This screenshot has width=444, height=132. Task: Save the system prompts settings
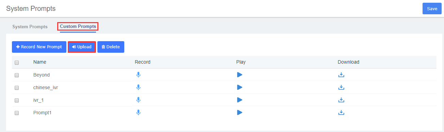(x=432, y=9)
